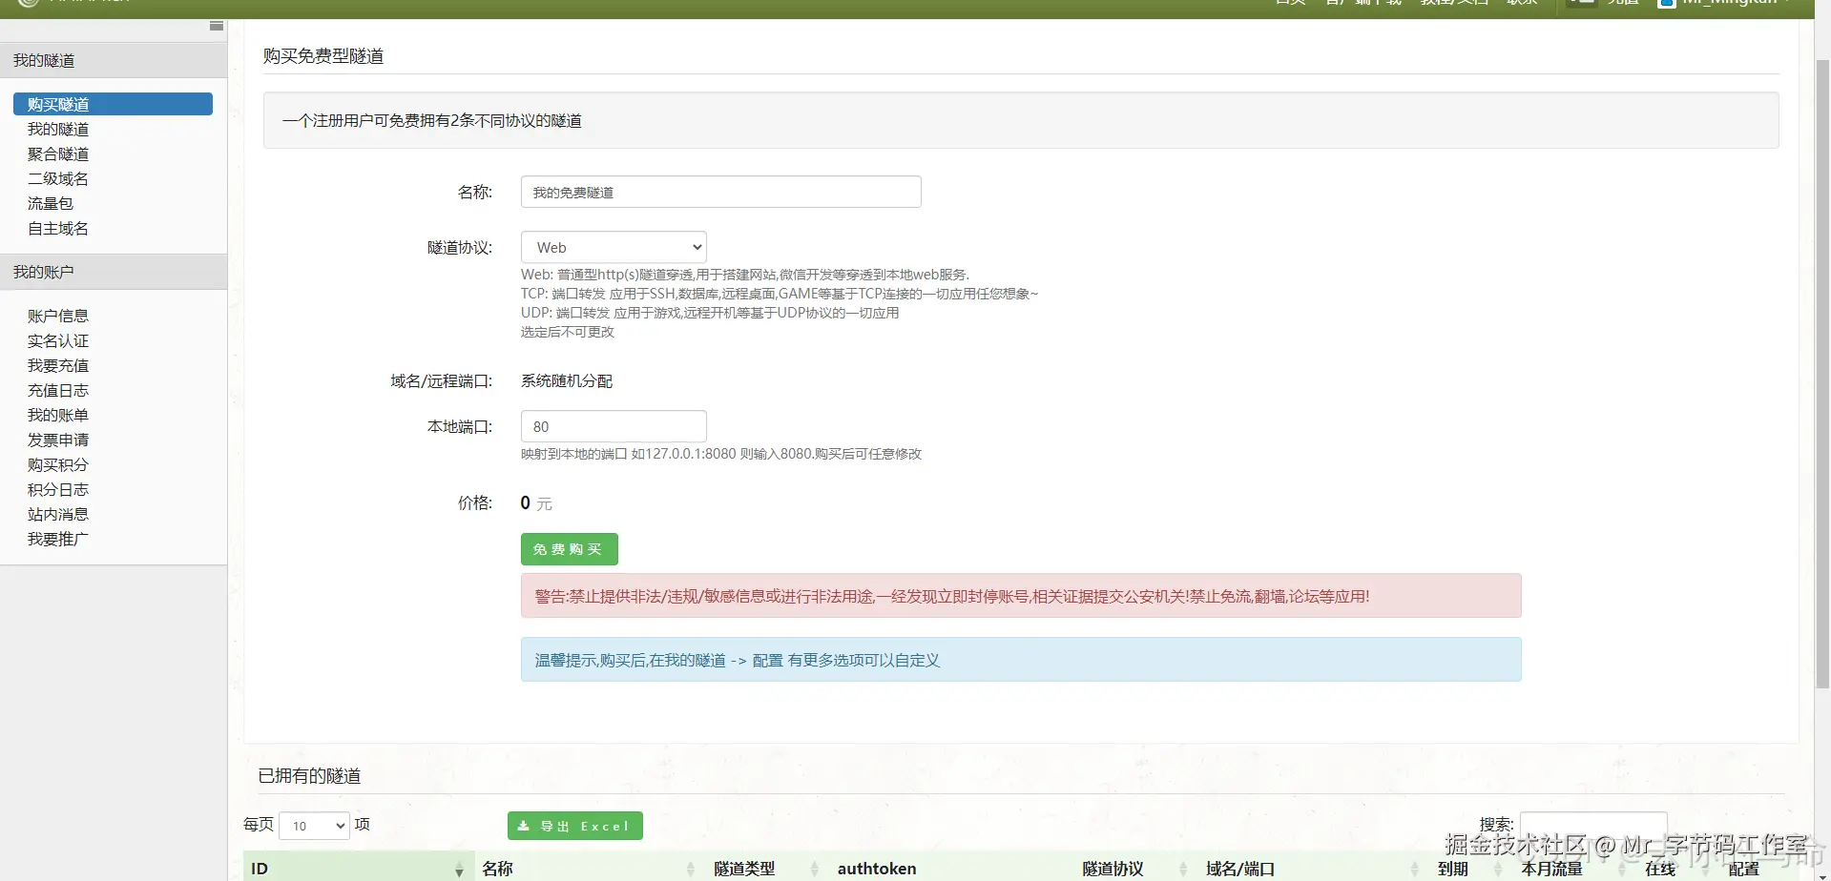Click the red 警告 notice text

[x=952, y=596]
